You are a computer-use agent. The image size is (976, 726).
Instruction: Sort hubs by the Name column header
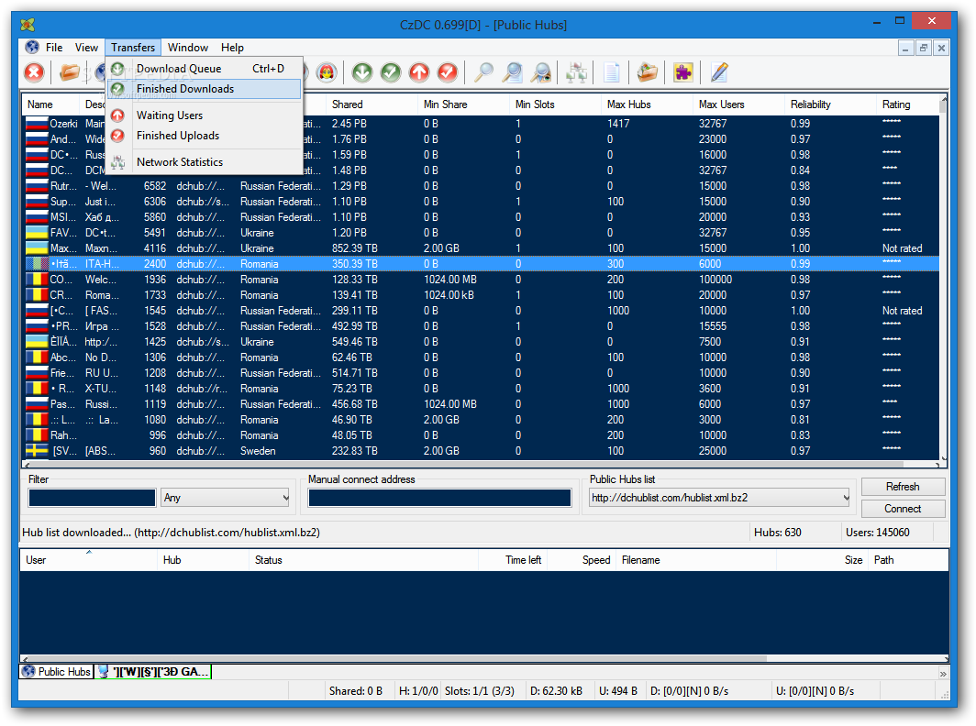tap(51, 104)
